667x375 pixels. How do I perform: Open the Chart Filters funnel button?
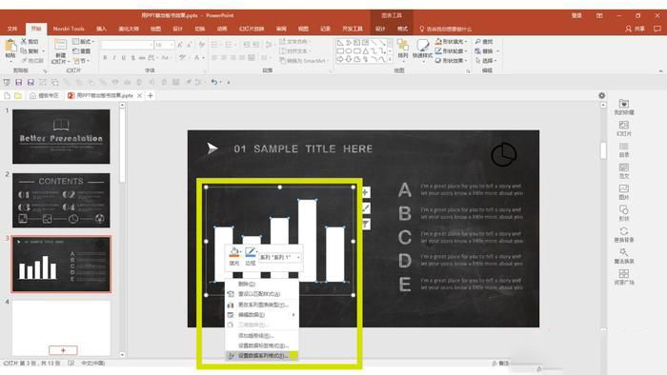point(365,224)
